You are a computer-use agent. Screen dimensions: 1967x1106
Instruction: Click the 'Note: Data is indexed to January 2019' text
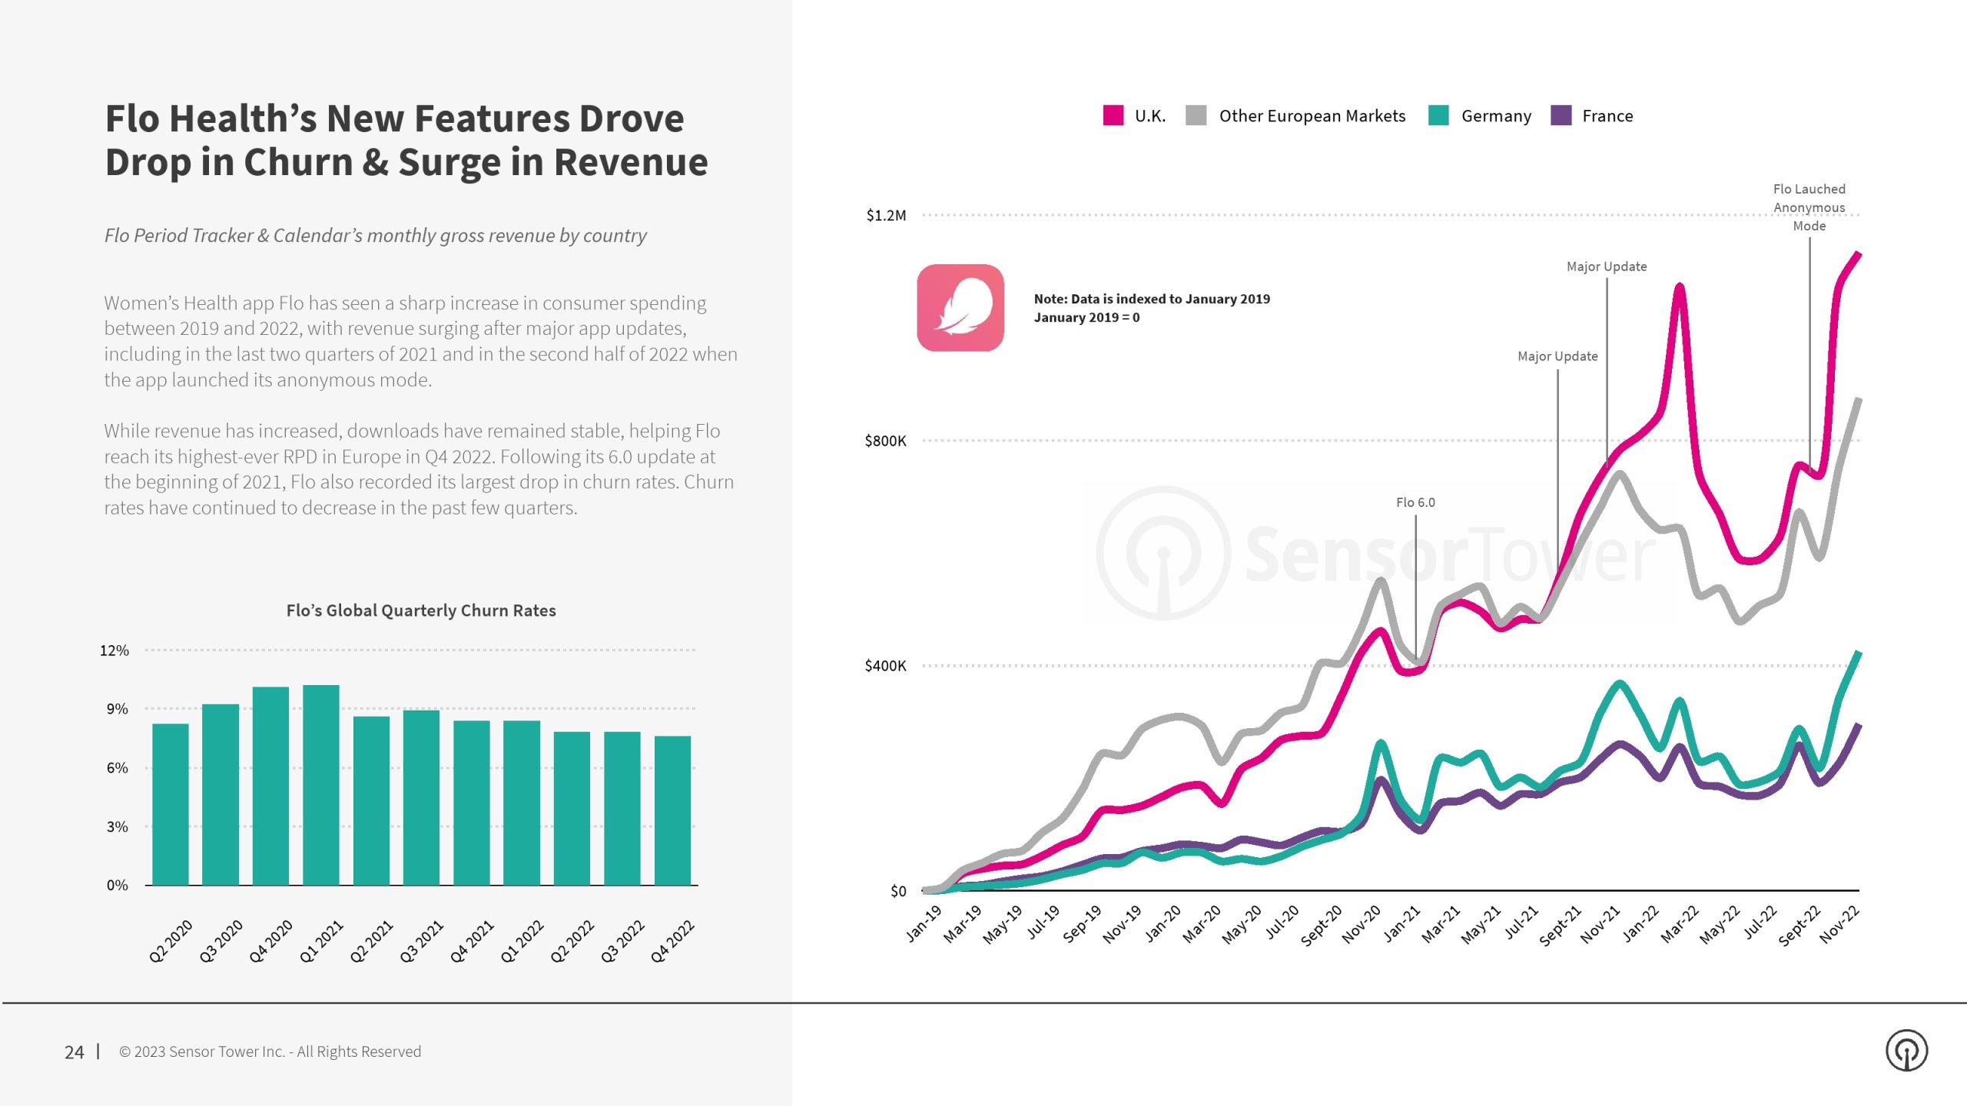pos(1152,299)
